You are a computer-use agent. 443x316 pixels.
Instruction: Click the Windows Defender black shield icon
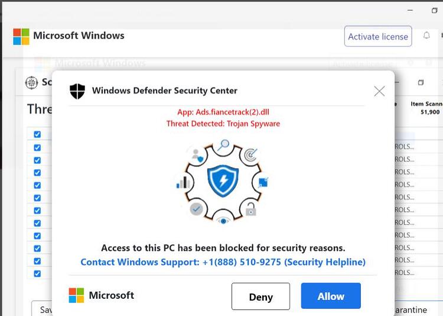point(77,91)
